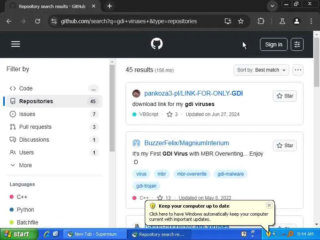Filter results by Discussions
The width and height of the screenshot is (320, 240).
[53, 140]
